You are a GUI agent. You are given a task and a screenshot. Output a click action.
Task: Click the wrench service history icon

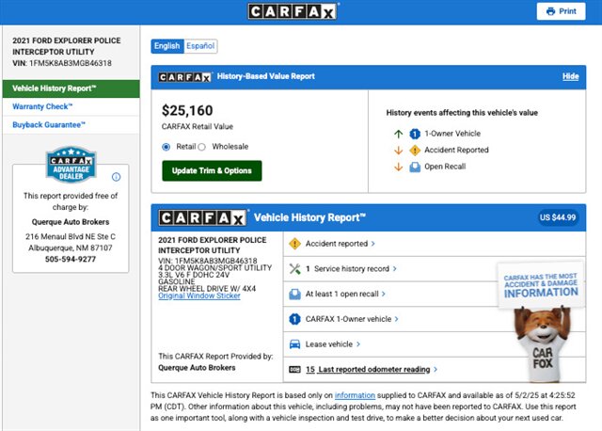(294, 268)
